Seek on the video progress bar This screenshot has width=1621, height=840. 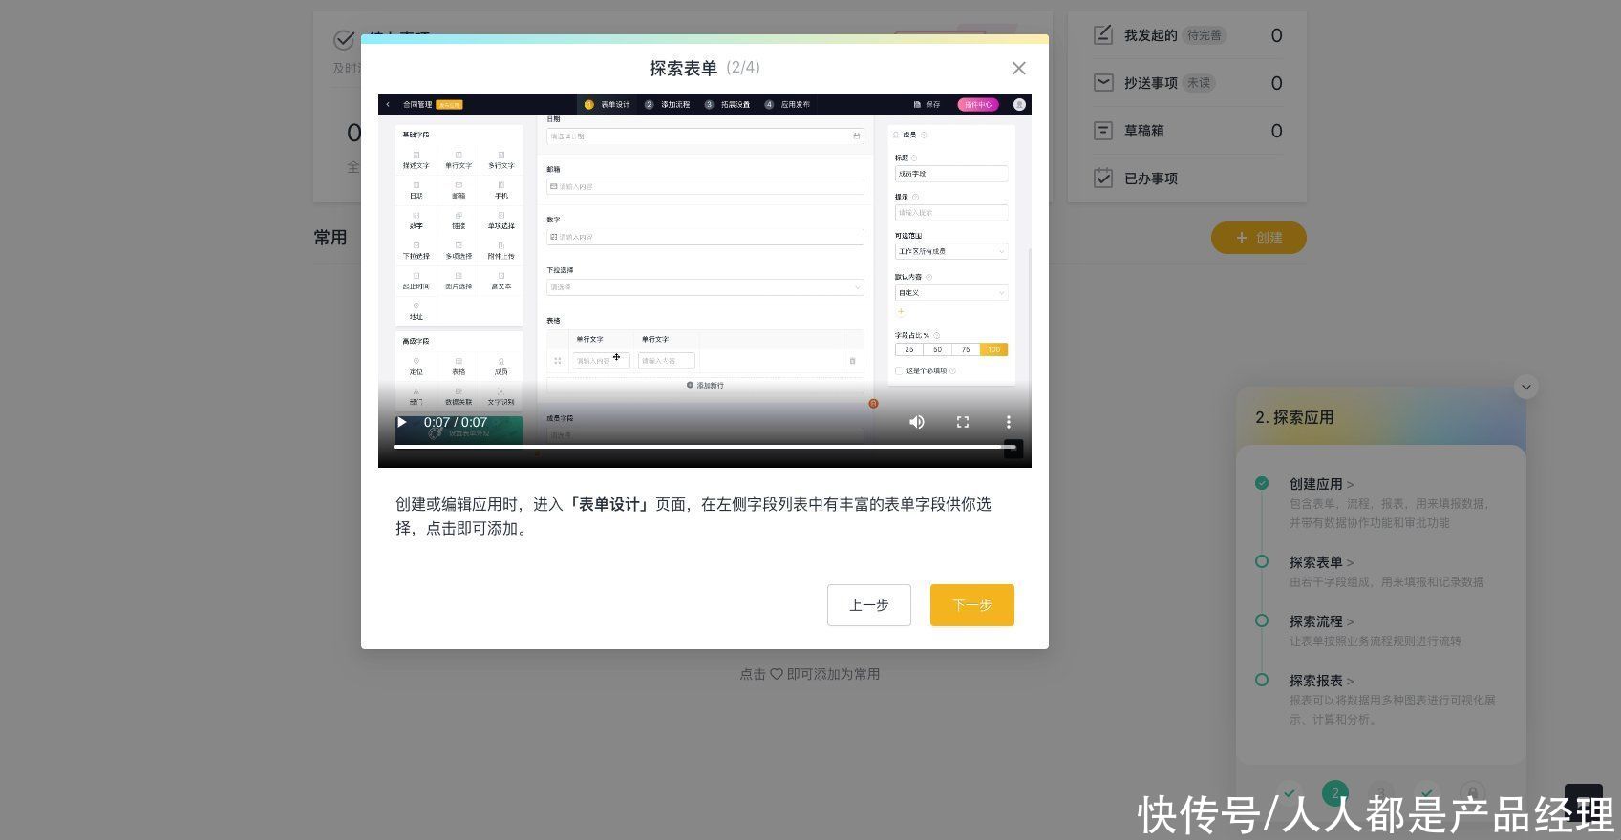[704, 447]
